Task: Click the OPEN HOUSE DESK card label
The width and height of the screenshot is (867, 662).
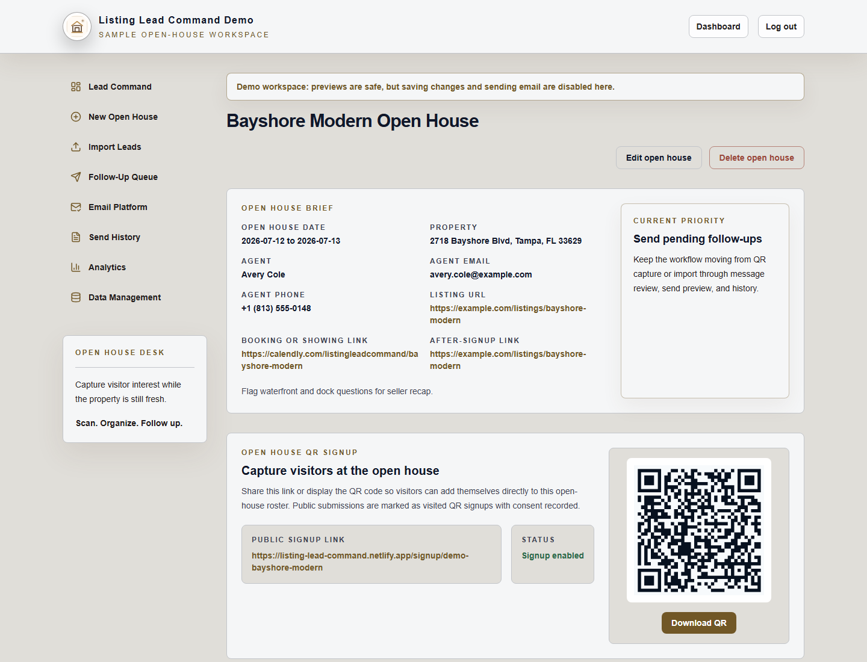Action: [120, 353]
